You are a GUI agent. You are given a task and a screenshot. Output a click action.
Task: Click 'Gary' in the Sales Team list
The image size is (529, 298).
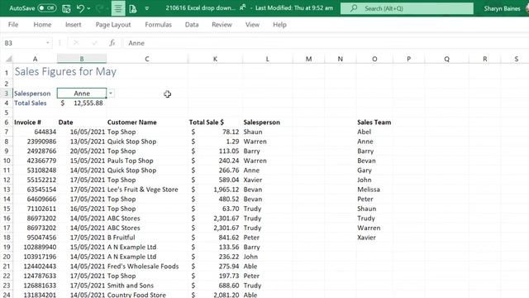tap(365, 171)
